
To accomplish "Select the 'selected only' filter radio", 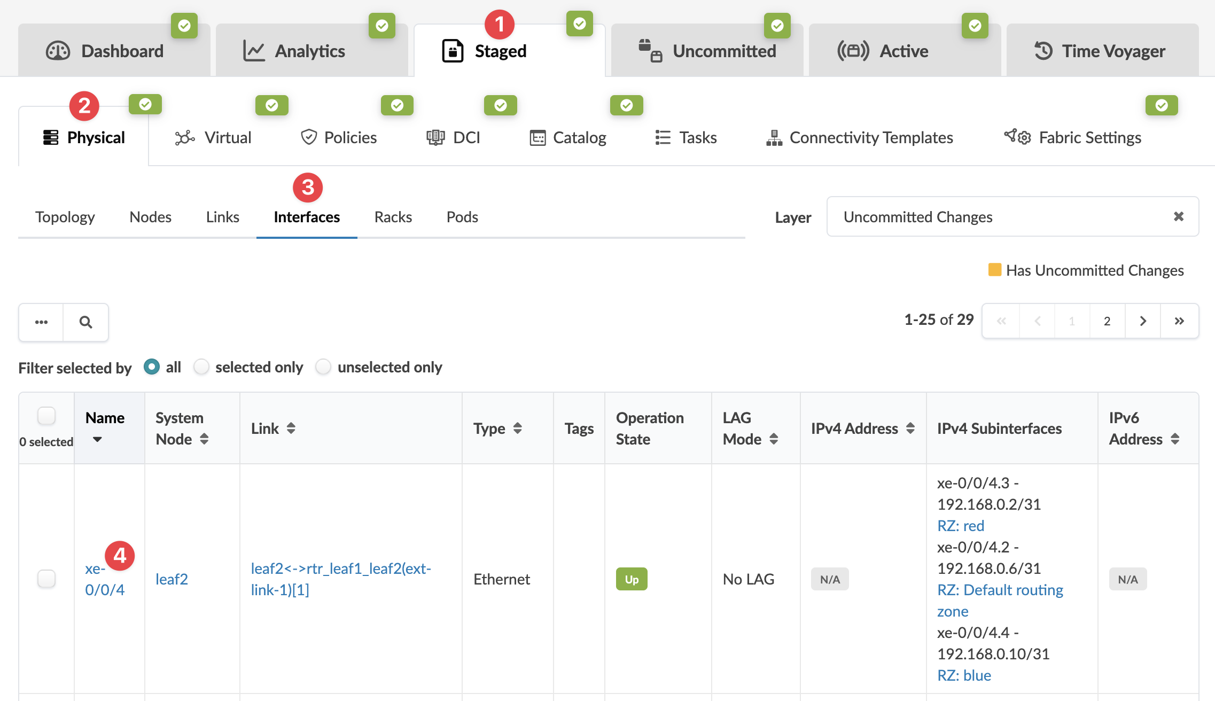I will [201, 367].
